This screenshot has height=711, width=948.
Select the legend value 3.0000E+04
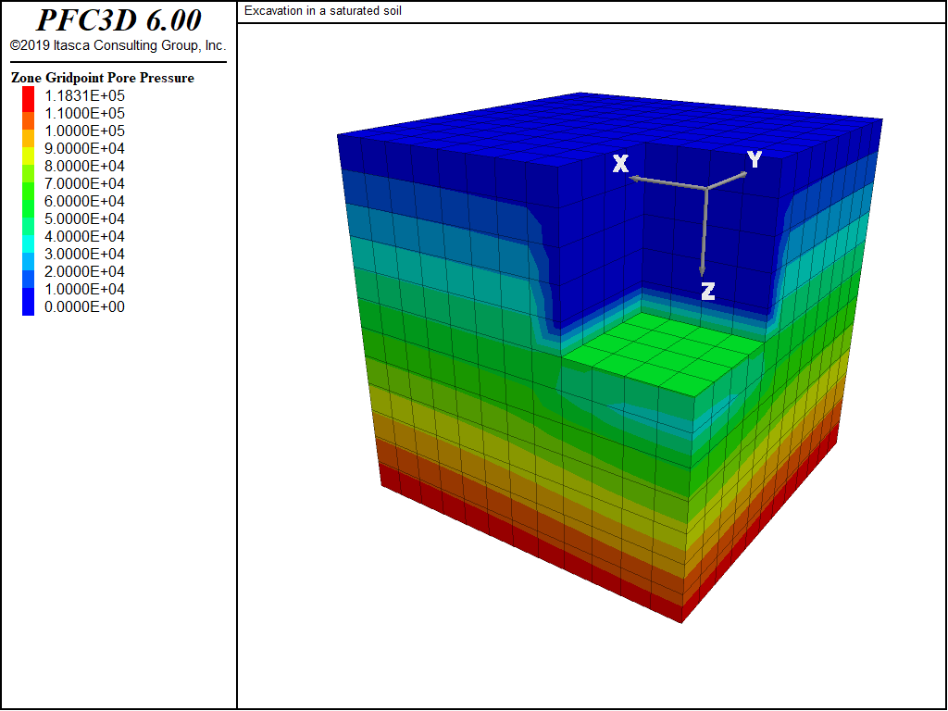click(x=84, y=254)
